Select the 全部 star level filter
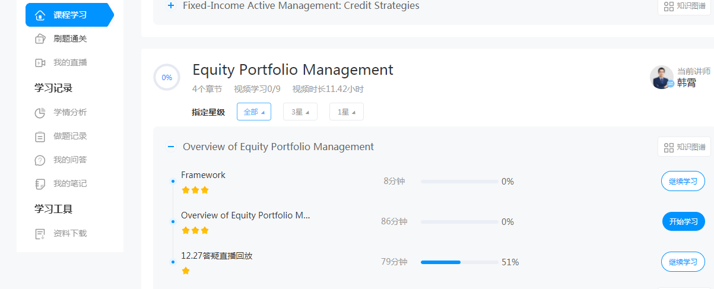The image size is (714, 289). point(253,112)
